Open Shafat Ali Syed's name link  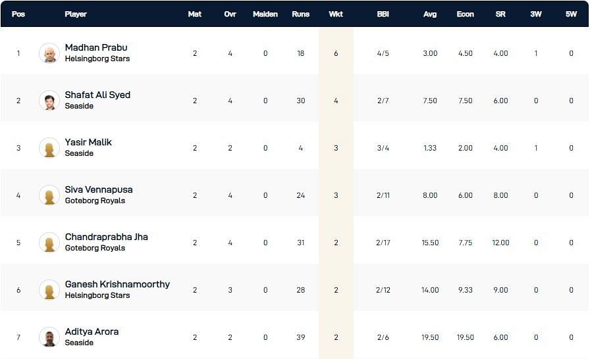(x=97, y=95)
